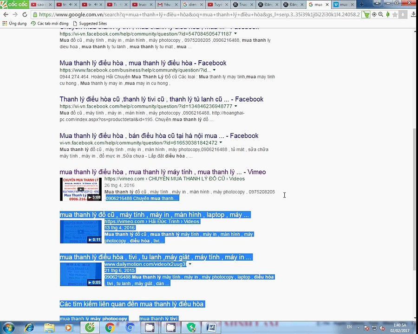Expand dropdown next to dailymotion.com video URL
Viewport: 418px width, 334px height.
(190, 264)
